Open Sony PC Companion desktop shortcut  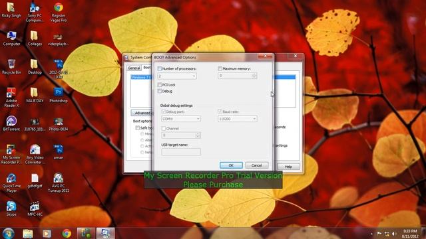35,12
